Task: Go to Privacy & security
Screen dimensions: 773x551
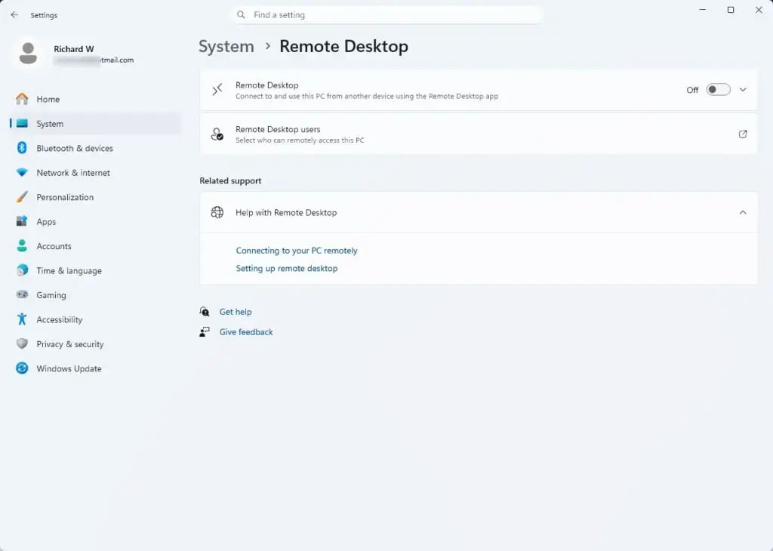Action: click(x=95, y=344)
